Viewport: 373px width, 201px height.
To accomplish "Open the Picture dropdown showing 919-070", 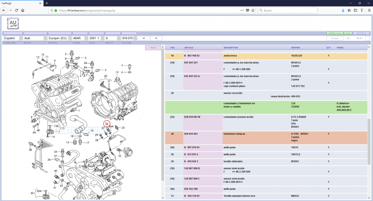I will (129, 38).
